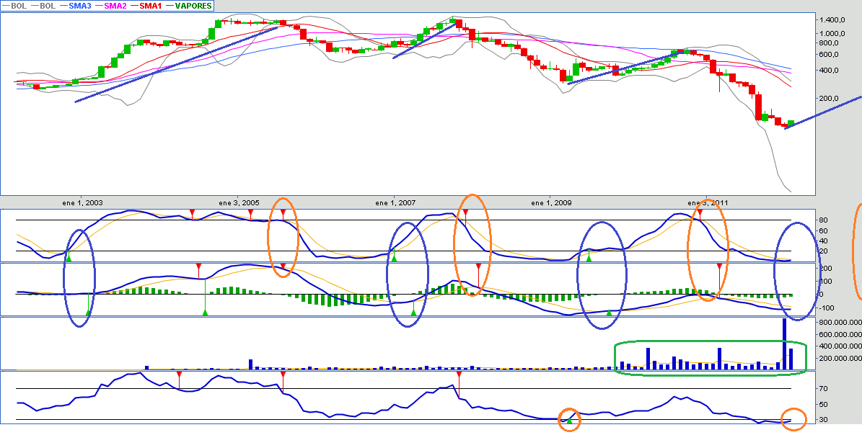The height and width of the screenshot is (435, 862).
Task: Select the leftmost green triangle in the stochastic panel
Action: click(x=69, y=257)
